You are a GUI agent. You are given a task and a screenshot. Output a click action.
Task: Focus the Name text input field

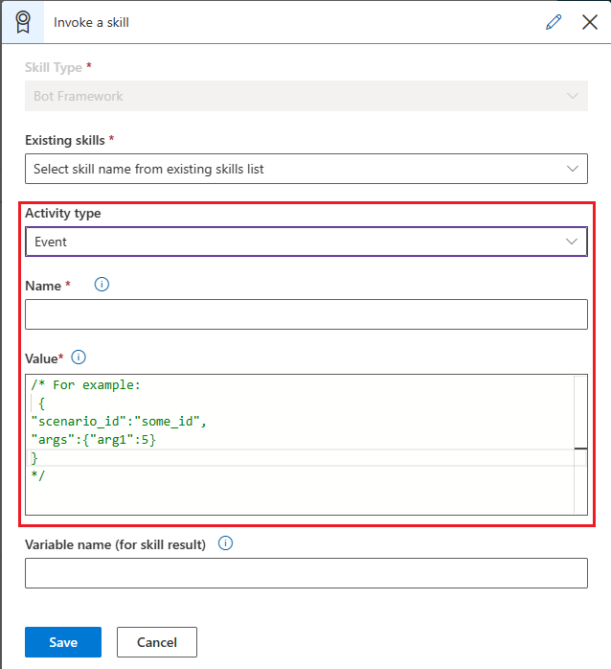305,314
